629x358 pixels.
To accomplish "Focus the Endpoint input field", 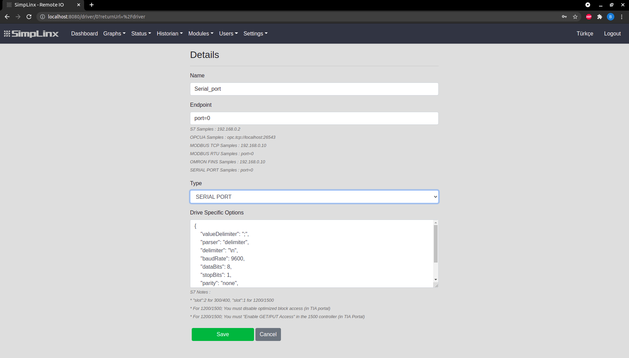I will click(x=314, y=118).
